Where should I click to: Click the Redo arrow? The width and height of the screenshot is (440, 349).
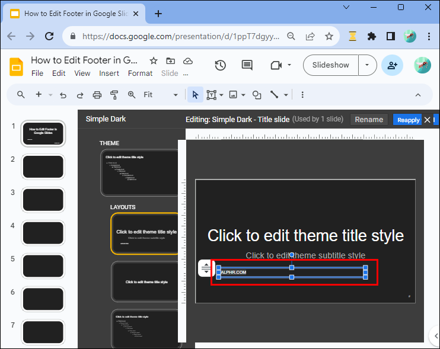(80, 95)
